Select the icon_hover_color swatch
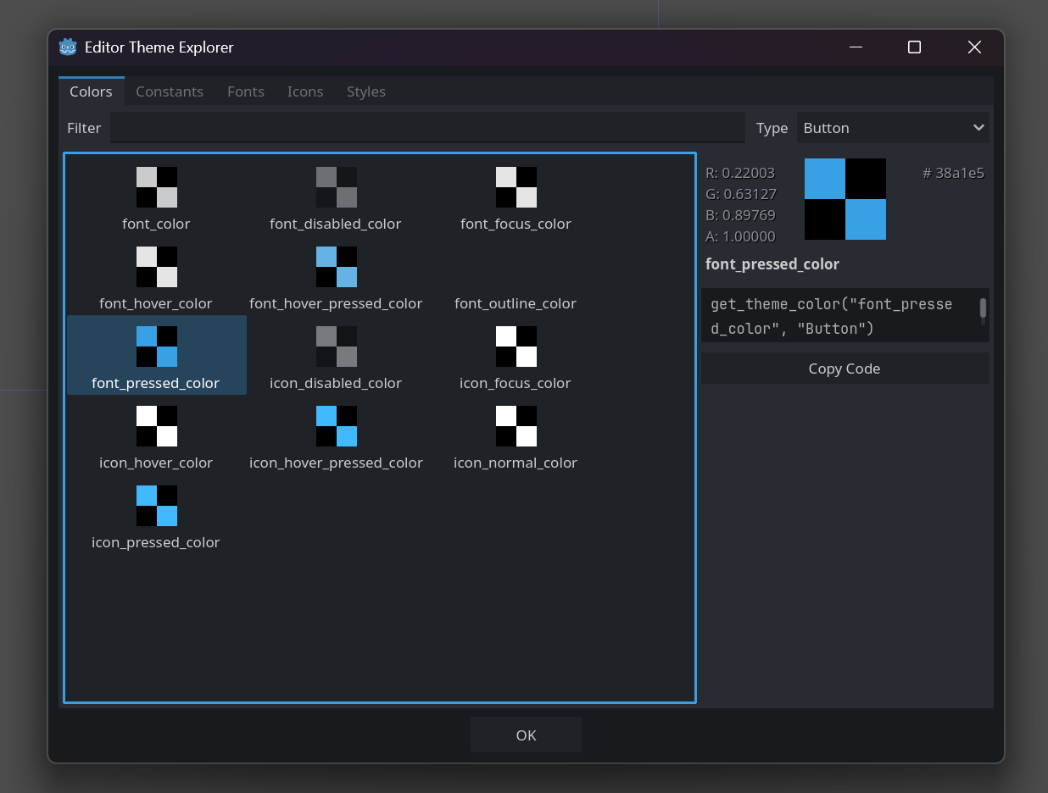 [x=157, y=426]
